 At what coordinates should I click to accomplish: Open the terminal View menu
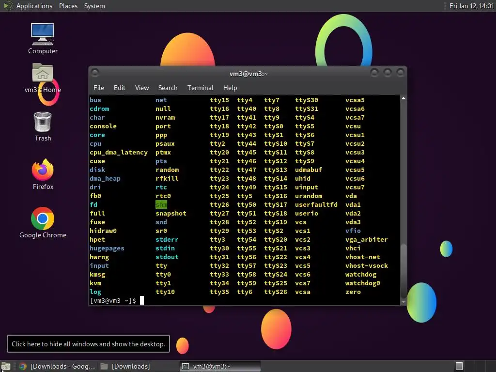pos(142,88)
